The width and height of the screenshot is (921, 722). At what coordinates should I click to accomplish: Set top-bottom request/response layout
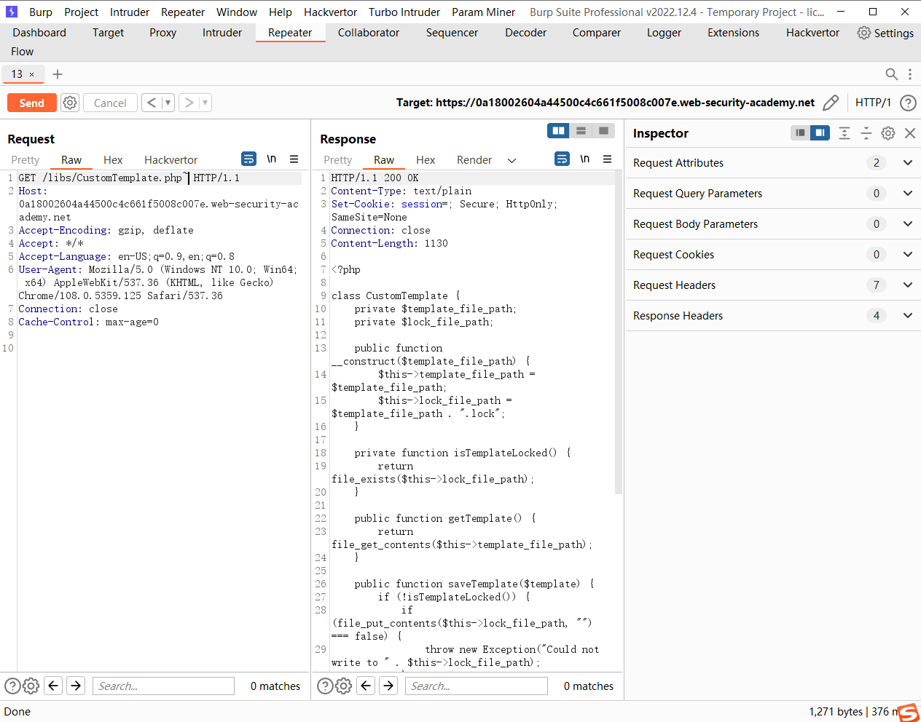pyautogui.click(x=581, y=130)
